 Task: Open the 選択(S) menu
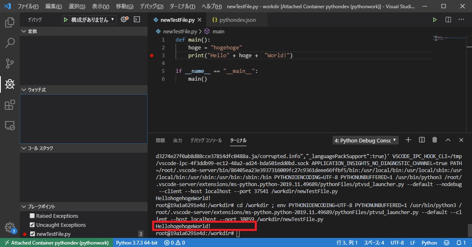click(x=77, y=6)
